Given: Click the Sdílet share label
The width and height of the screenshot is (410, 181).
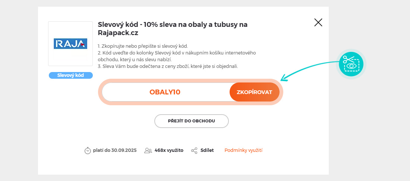Looking at the screenshot, I should tap(207, 150).
